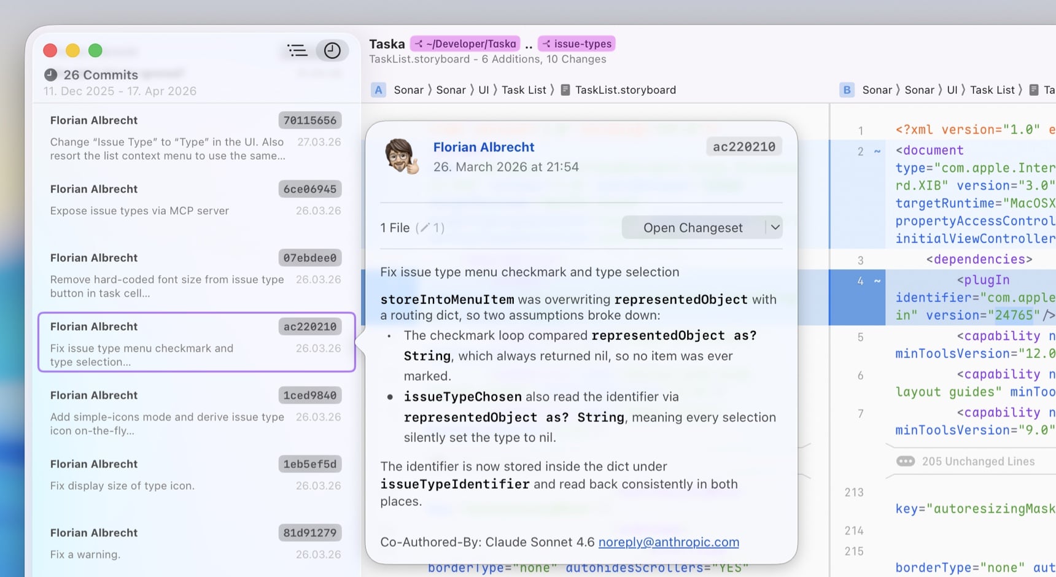Click Florian Albrecht's avatar in the commit popover
Image resolution: width=1056 pixels, height=577 pixels.
click(402, 157)
